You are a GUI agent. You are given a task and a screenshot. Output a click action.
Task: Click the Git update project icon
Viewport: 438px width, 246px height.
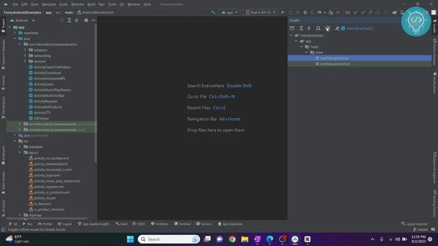[355, 12]
